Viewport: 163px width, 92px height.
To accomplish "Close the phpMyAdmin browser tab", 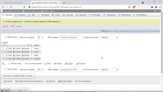I will pos(60,3).
